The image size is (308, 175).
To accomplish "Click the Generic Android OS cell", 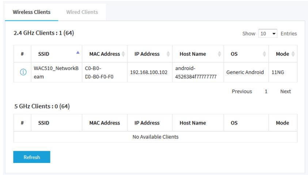I will tap(246, 72).
